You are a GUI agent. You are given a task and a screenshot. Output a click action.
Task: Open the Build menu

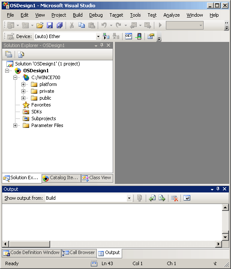78,15
